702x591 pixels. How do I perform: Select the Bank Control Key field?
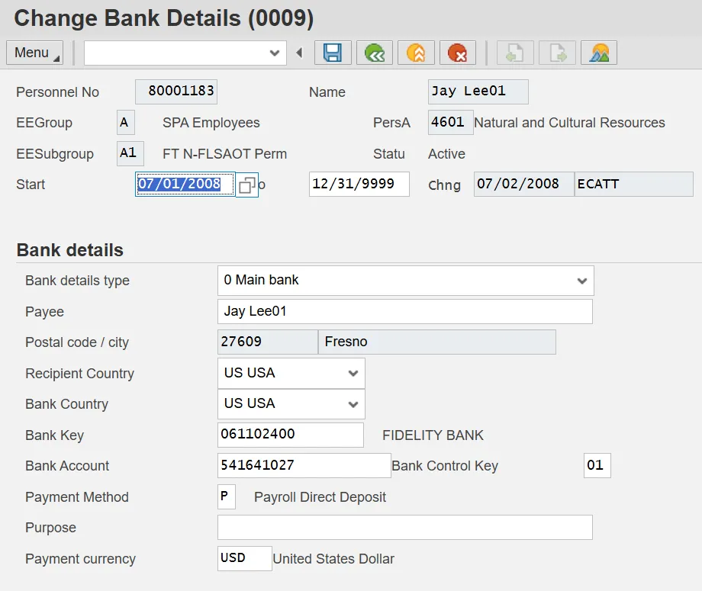[597, 465]
